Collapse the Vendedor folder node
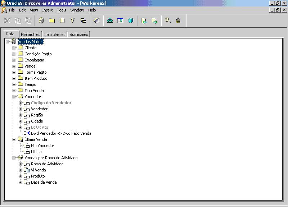Image resolution: width=288 pixels, height=207 pixels. tap(14, 97)
